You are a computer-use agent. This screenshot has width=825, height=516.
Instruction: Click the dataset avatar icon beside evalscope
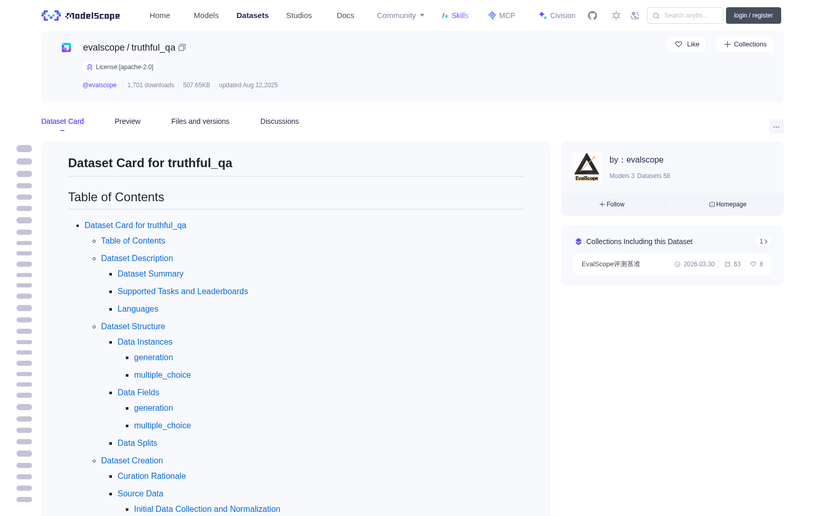67,47
